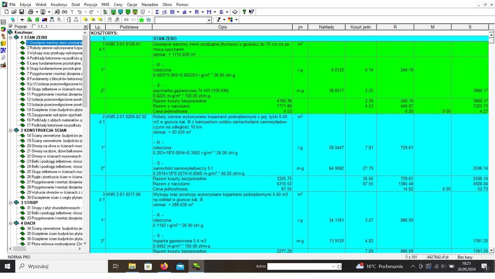Click the blue R labor toolbar button
This screenshot has height=279, width=495.
197,12
